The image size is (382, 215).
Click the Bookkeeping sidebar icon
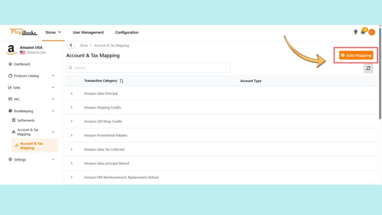tap(10, 110)
